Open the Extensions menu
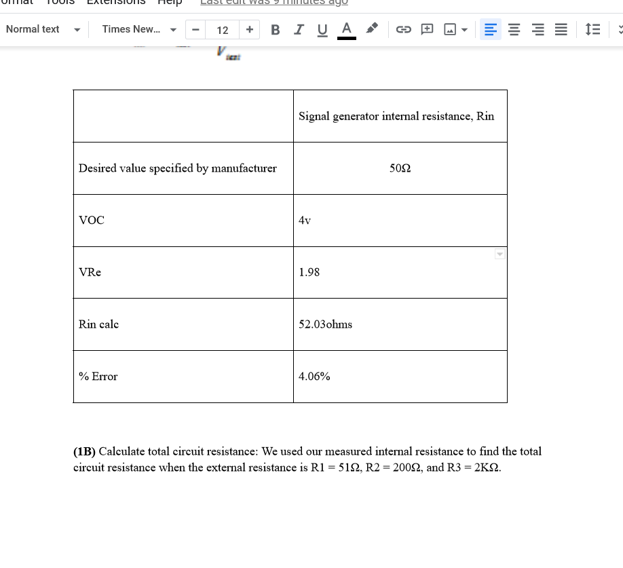 116,3
